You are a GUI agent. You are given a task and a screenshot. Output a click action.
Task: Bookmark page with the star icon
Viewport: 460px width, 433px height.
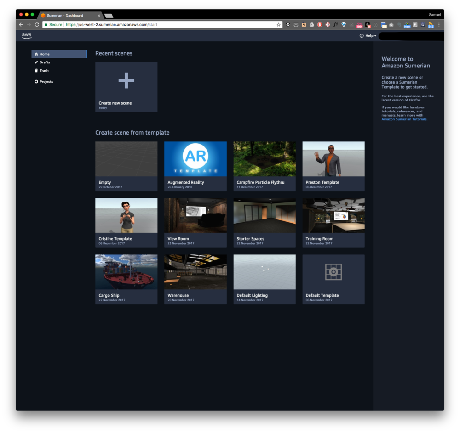click(278, 25)
